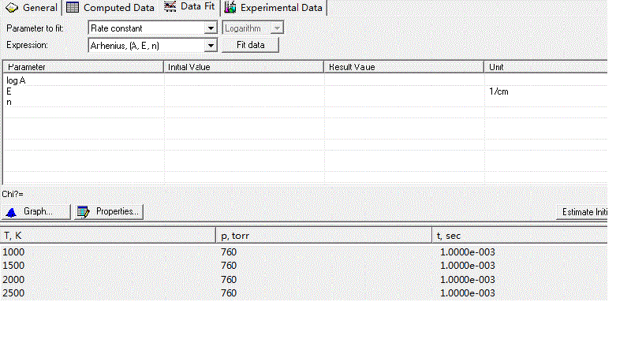Click the Fit data button
Image resolution: width=631 pixels, height=354 pixels.
pyautogui.click(x=250, y=45)
